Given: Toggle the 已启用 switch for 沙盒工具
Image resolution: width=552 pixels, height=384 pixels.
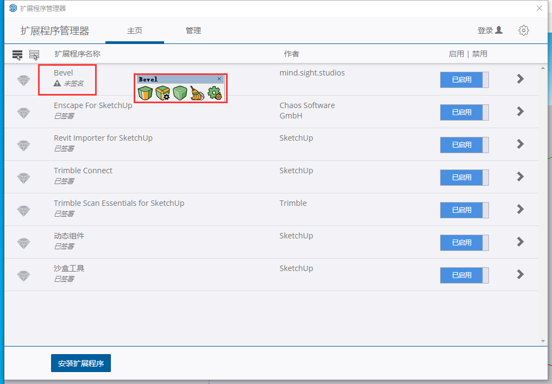Looking at the screenshot, I should coord(465,275).
